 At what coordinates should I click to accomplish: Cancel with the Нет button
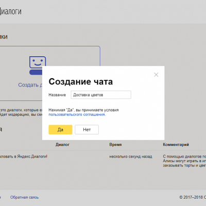[87, 130]
